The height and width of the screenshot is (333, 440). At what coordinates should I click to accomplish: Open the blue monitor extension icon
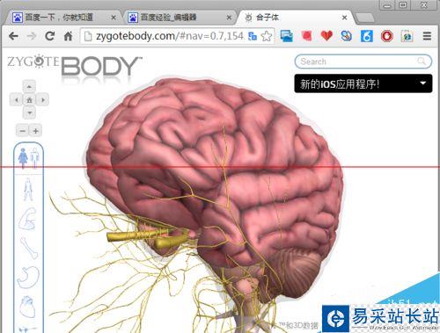(286, 36)
